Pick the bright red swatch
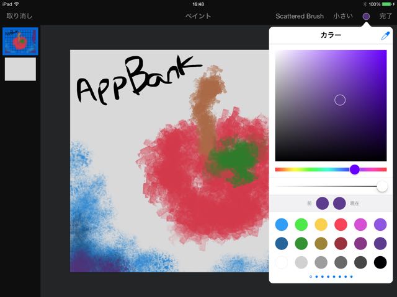The height and width of the screenshot is (297, 397). [x=341, y=225]
